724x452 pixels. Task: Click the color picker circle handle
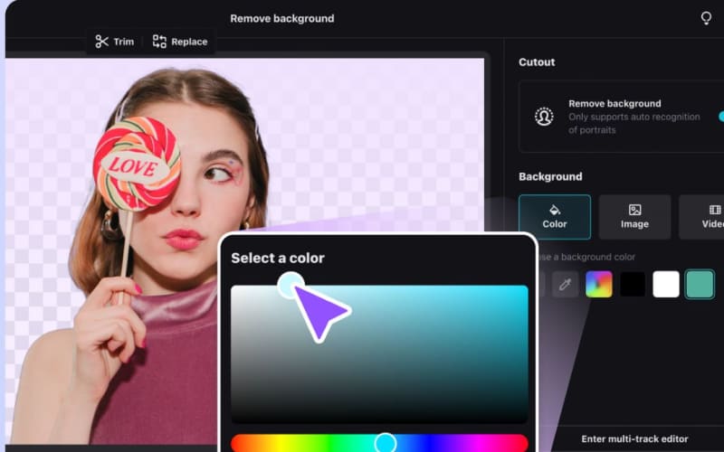(x=290, y=286)
